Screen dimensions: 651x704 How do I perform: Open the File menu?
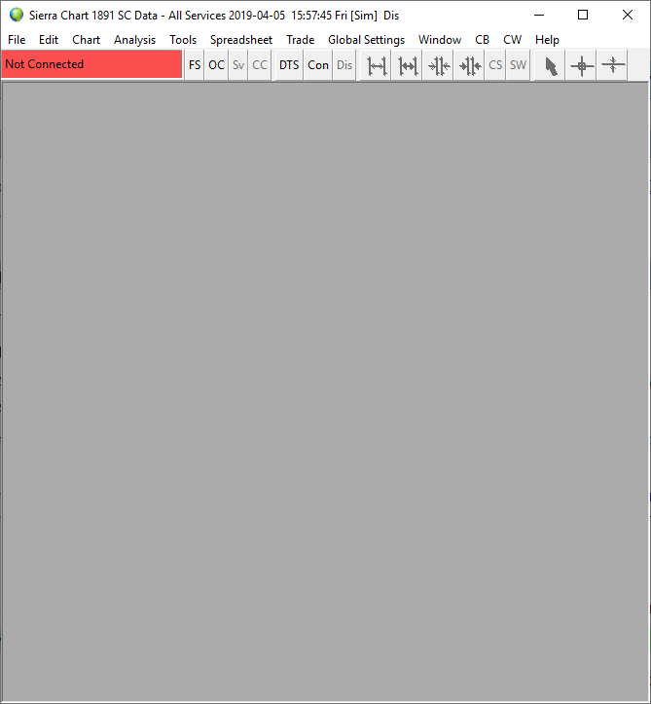[x=17, y=40]
